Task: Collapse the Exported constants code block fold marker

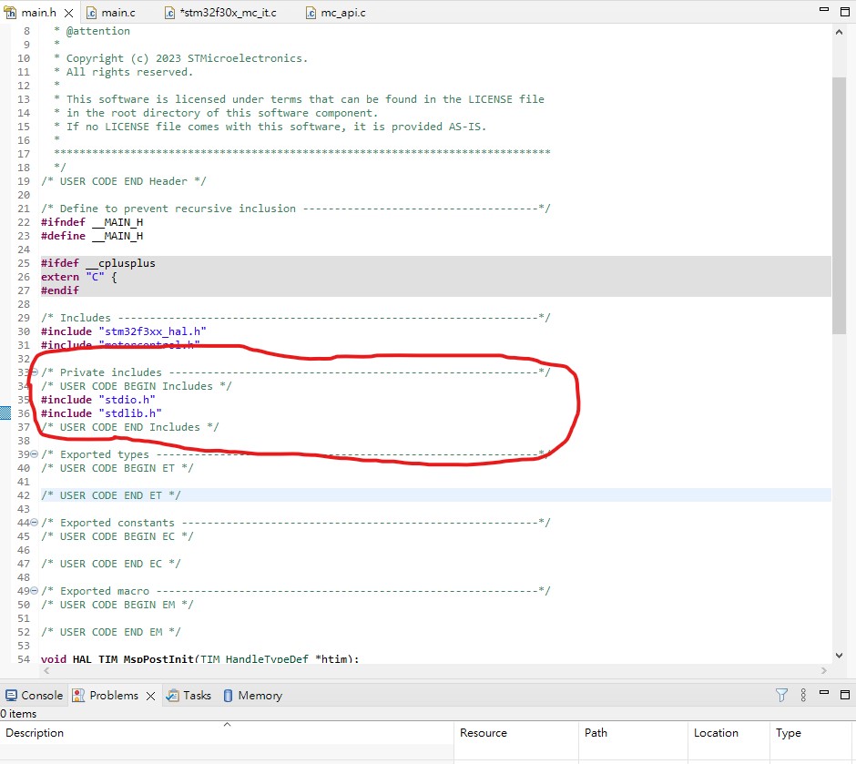Action: click(x=34, y=522)
